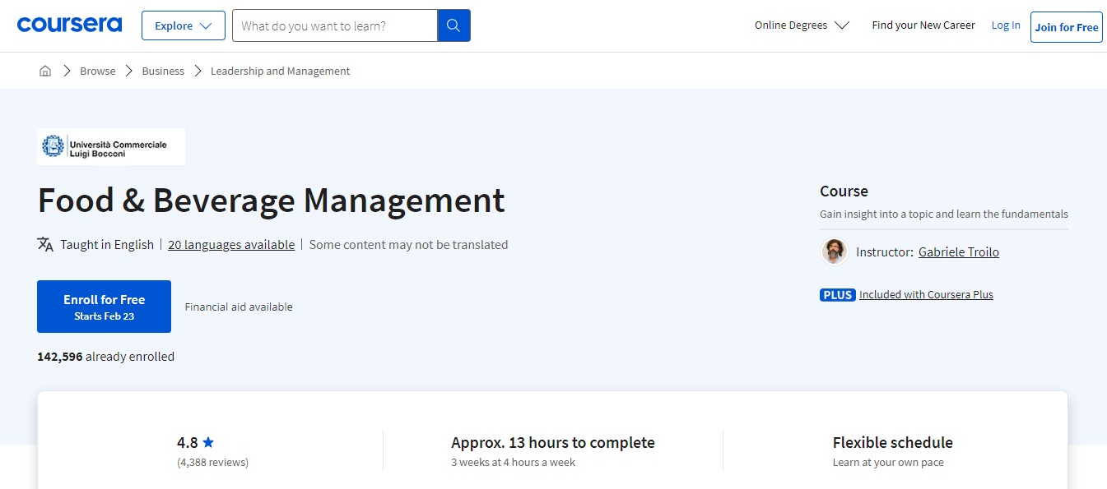This screenshot has height=489, width=1107.
Task: Click the translation language icon
Action: tap(45, 244)
